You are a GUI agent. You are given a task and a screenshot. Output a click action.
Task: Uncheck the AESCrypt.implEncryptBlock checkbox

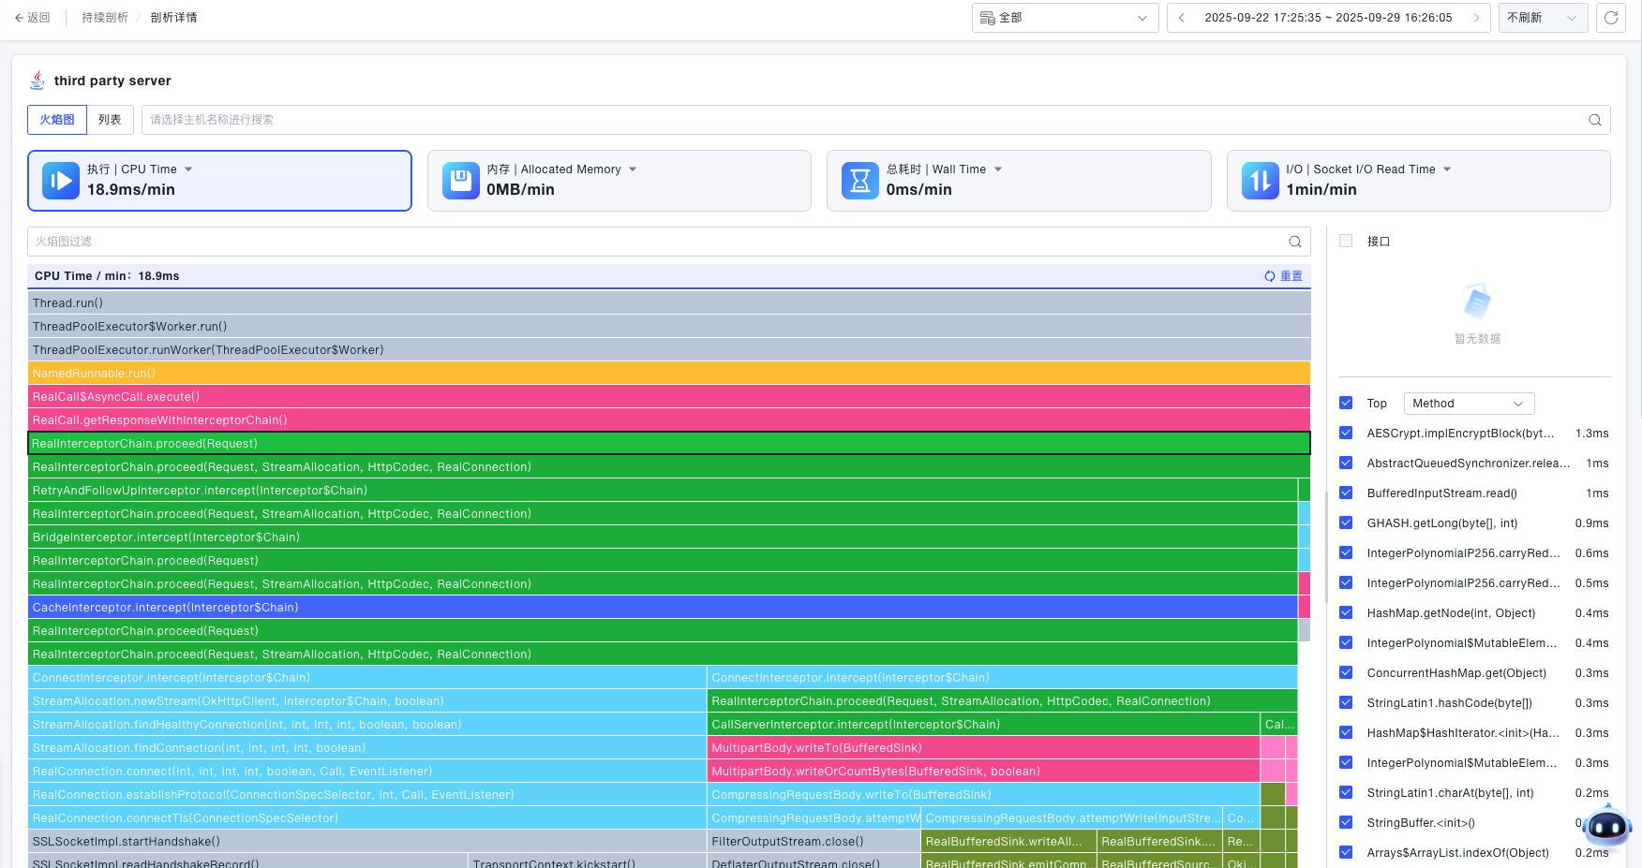1346,434
